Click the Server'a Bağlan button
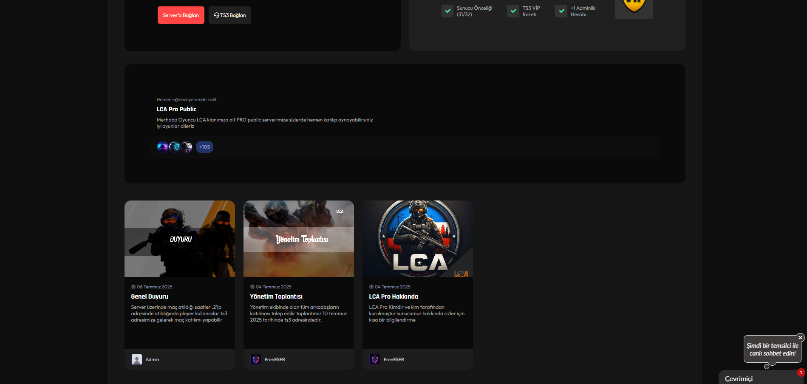Image resolution: width=807 pixels, height=384 pixels. click(x=181, y=15)
